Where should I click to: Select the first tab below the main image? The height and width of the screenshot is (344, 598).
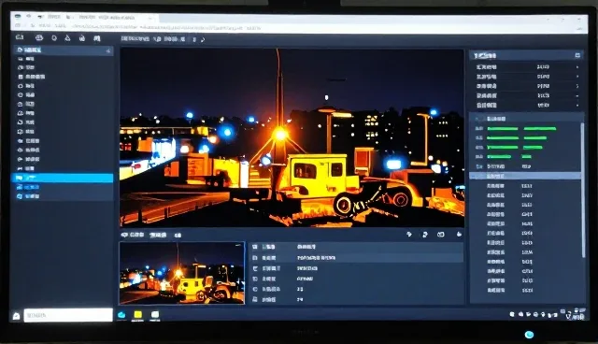pos(133,235)
